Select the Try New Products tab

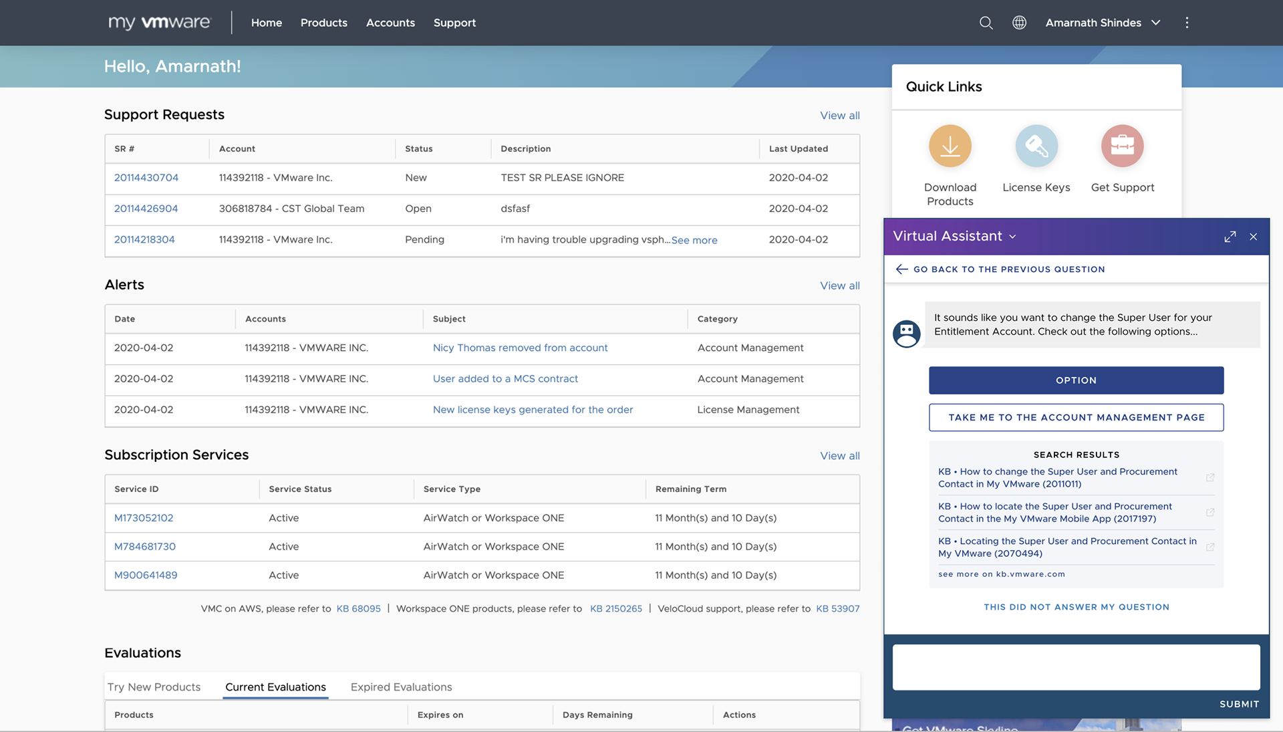154,687
